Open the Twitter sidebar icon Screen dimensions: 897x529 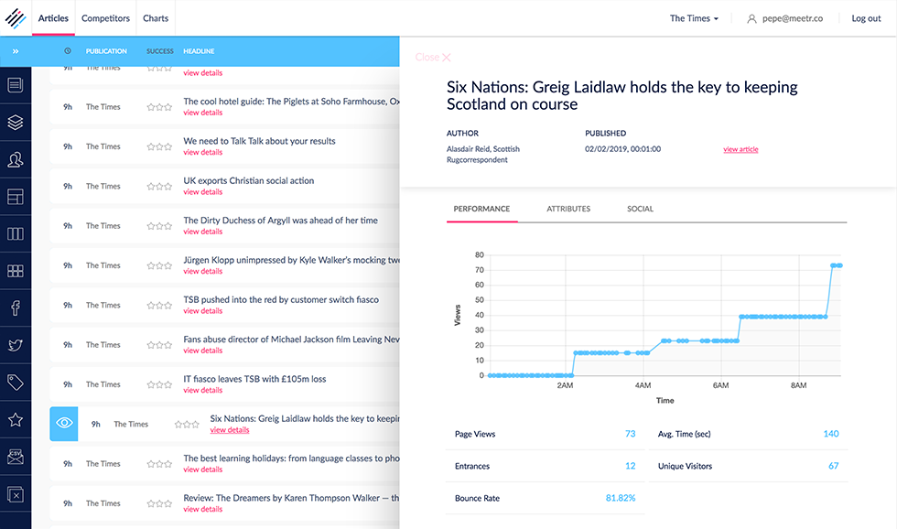pos(16,345)
